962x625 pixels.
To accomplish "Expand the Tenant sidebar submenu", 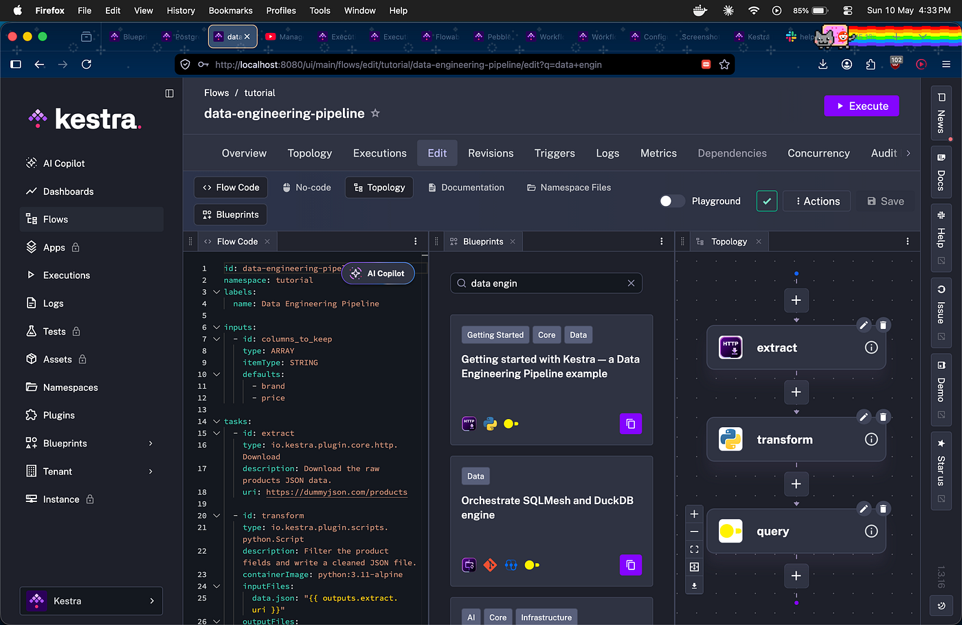I will [150, 472].
